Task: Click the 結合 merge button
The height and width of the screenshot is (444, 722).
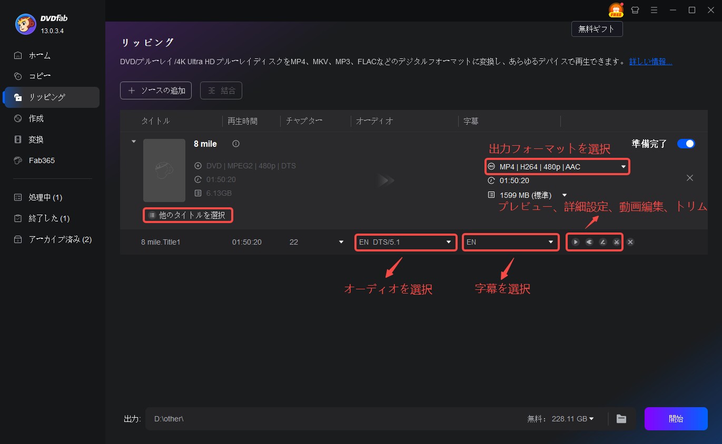Action: point(221,90)
